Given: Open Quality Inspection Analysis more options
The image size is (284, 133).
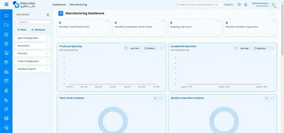Looking at the screenshot, I should click(x=272, y=98).
